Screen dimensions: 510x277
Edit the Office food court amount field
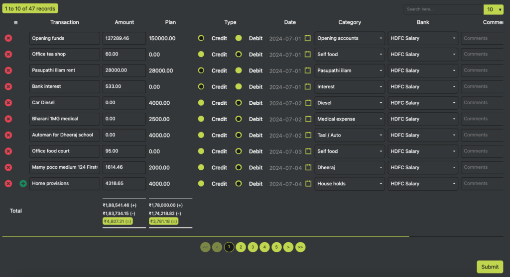124,151
